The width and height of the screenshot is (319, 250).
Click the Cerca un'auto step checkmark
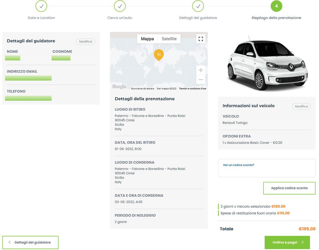point(120,6)
